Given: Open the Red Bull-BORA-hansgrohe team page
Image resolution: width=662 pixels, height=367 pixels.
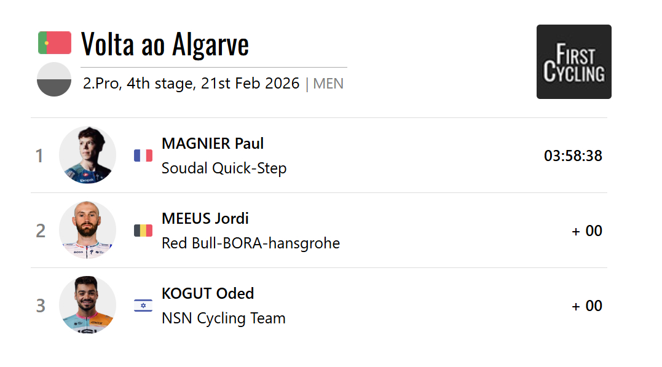Looking at the screenshot, I should coord(250,243).
